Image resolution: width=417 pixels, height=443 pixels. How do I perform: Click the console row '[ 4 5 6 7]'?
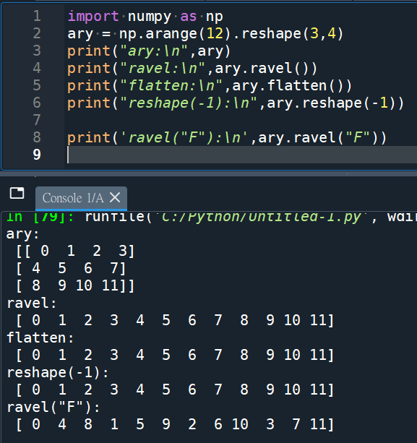point(71,268)
